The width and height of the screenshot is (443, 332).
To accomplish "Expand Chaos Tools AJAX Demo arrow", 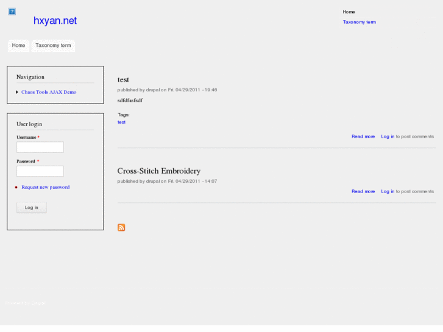I will point(17,92).
